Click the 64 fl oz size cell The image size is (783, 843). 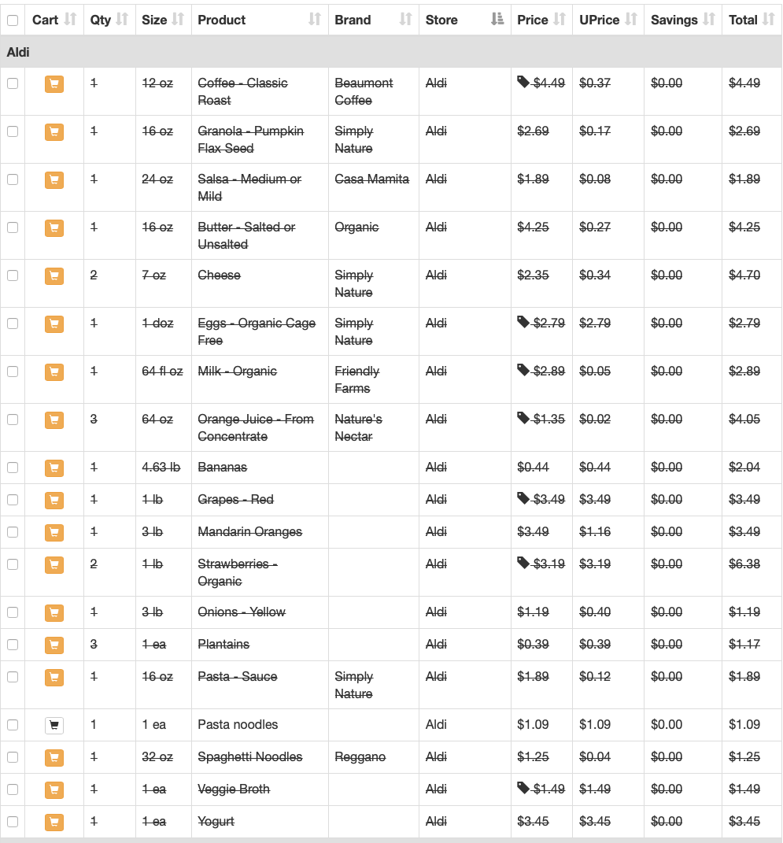pos(164,379)
